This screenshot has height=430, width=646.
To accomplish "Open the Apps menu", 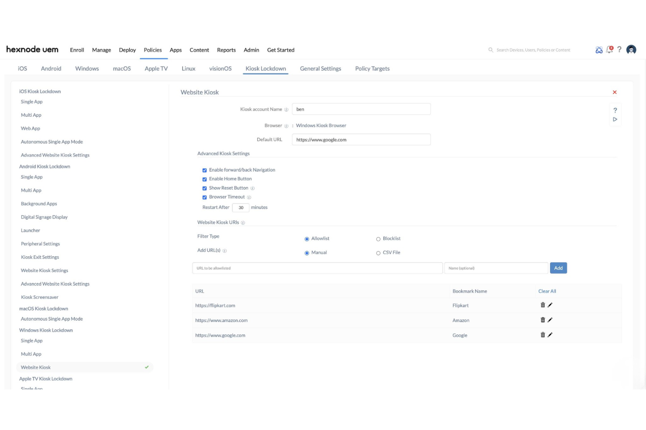I will (x=175, y=50).
